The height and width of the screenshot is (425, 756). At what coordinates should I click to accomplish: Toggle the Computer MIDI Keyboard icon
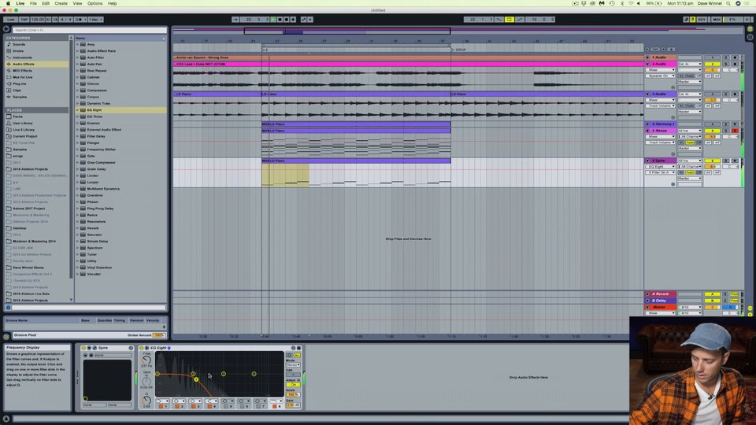click(693, 19)
